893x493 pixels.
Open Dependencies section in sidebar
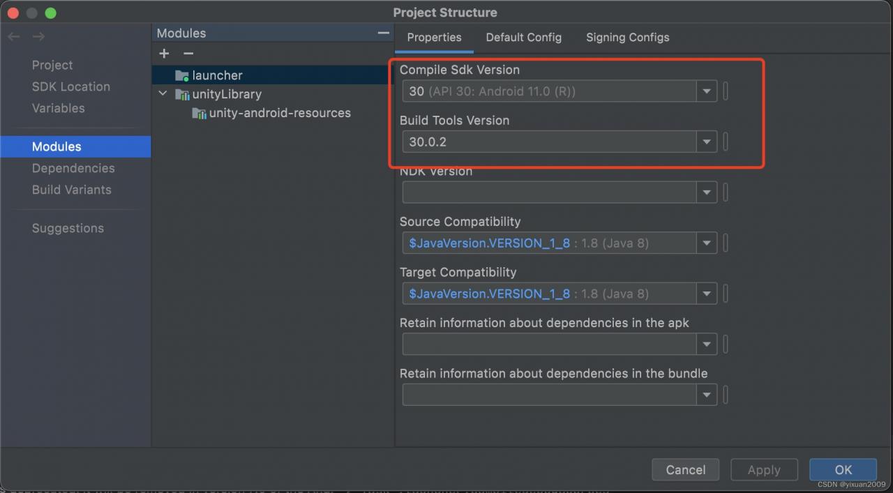click(x=73, y=168)
